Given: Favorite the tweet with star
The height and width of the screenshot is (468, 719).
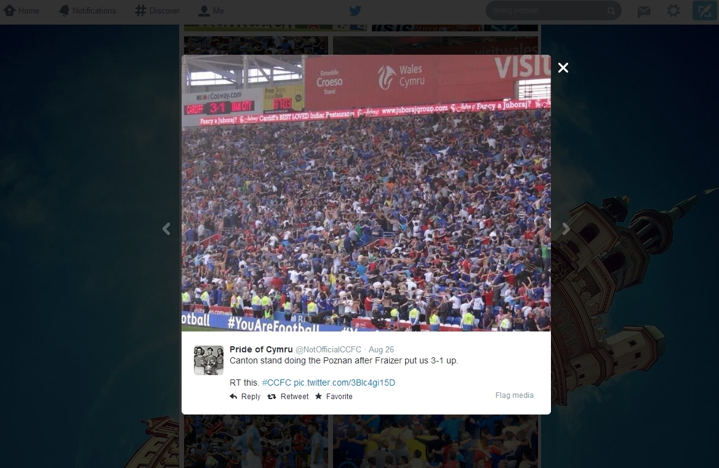Looking at the screenshot, I should coord(334,397).
